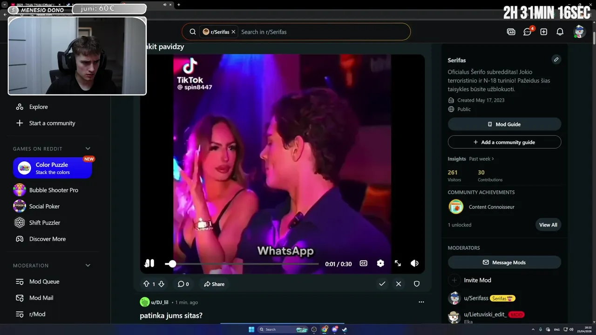Image resolution: width=596 pixels, height=335 pixels.
Task: Upvote the 'kit pavidzy' post
Action: coord(147,284)
